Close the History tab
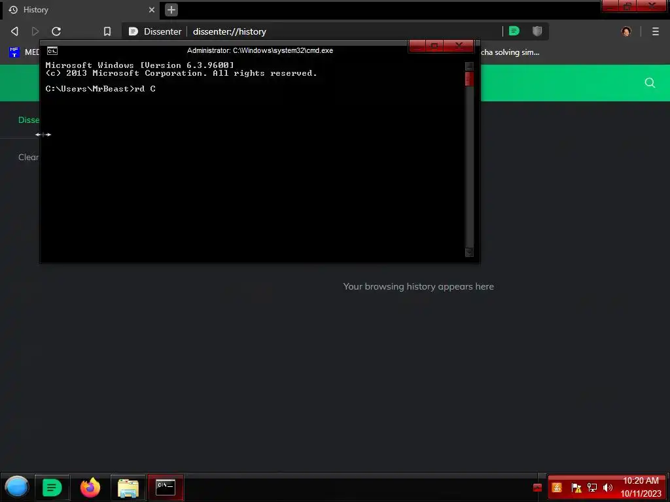 point(152,10)
